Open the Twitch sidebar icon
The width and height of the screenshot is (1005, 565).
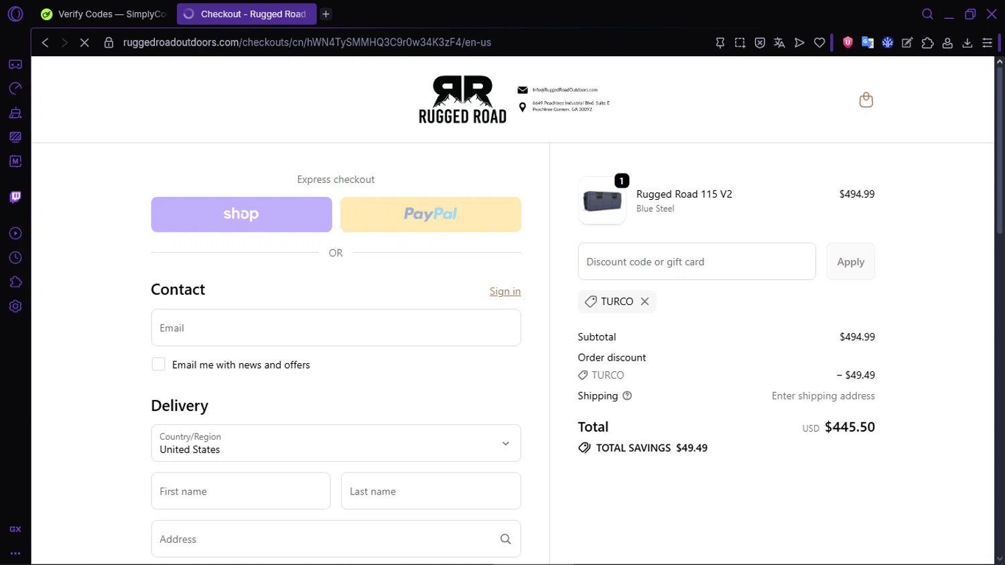[x=15, y=197]
